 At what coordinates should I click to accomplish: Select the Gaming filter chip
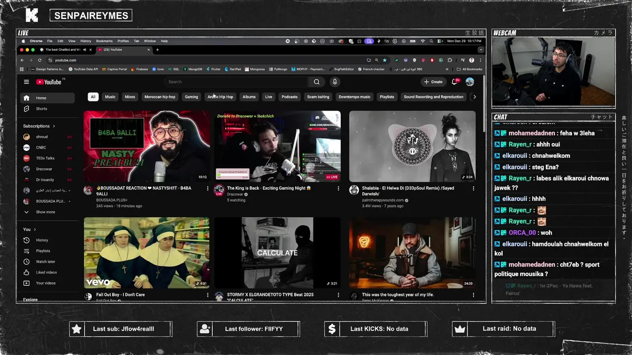[191, 97]
